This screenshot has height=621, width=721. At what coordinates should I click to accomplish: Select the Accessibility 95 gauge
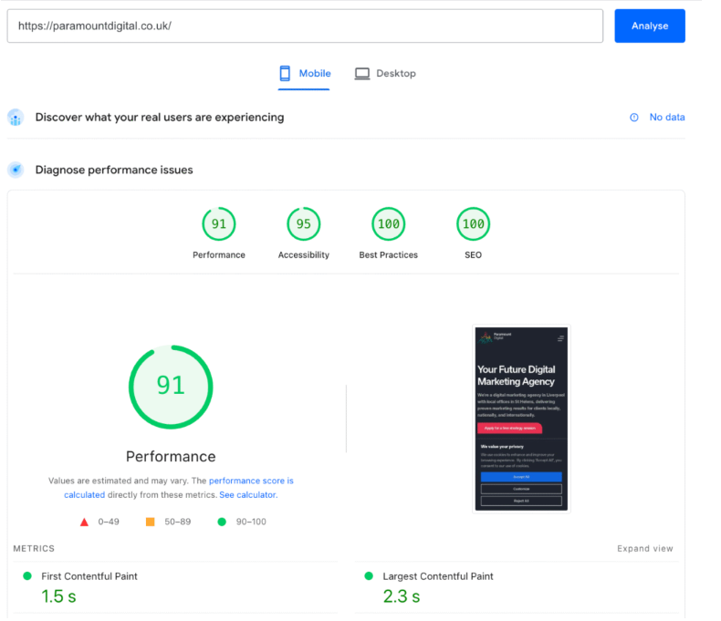pos(304,224)
